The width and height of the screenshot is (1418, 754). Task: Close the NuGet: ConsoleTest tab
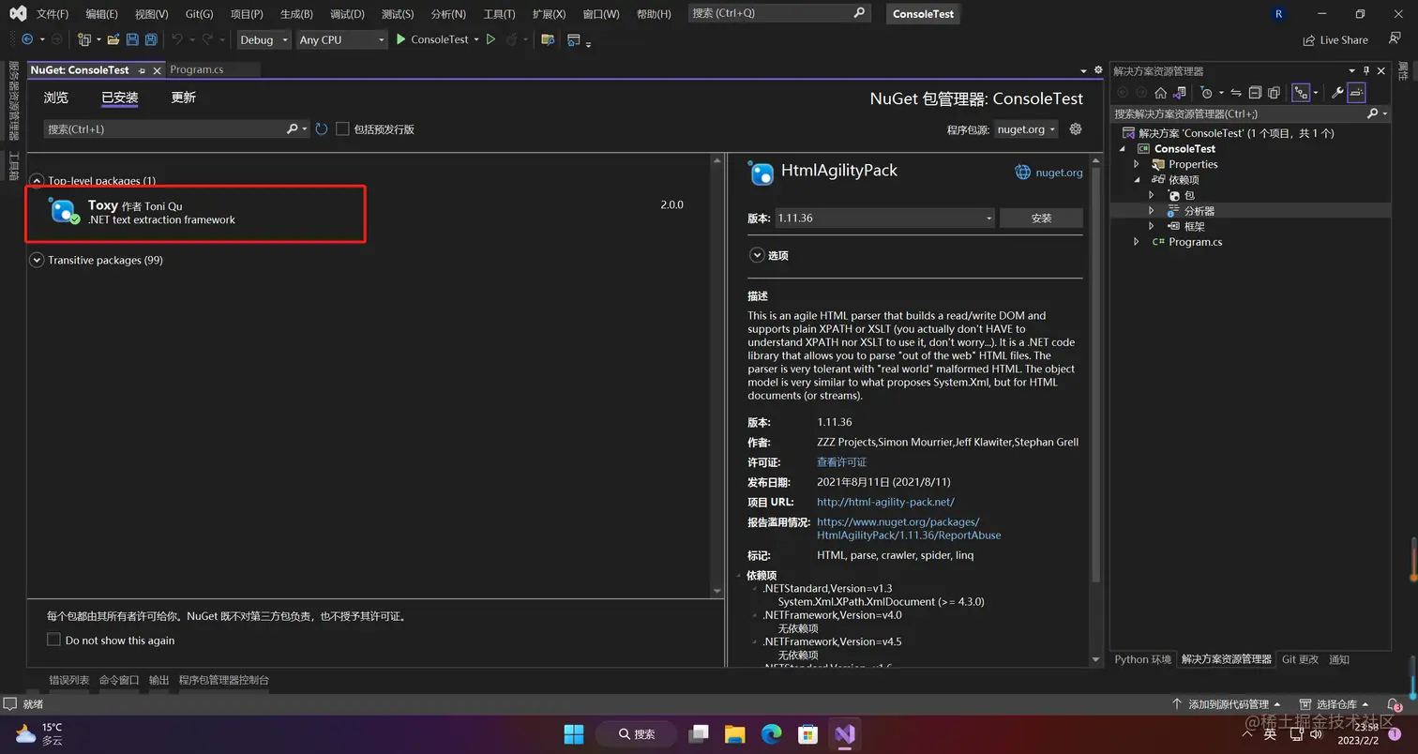pyautogui.click(x=157, y=70)
